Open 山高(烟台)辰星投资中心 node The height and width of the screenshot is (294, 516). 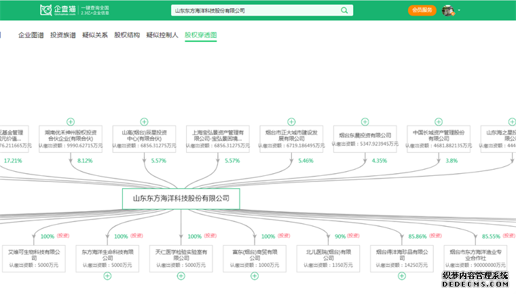(x=144, y=139)
